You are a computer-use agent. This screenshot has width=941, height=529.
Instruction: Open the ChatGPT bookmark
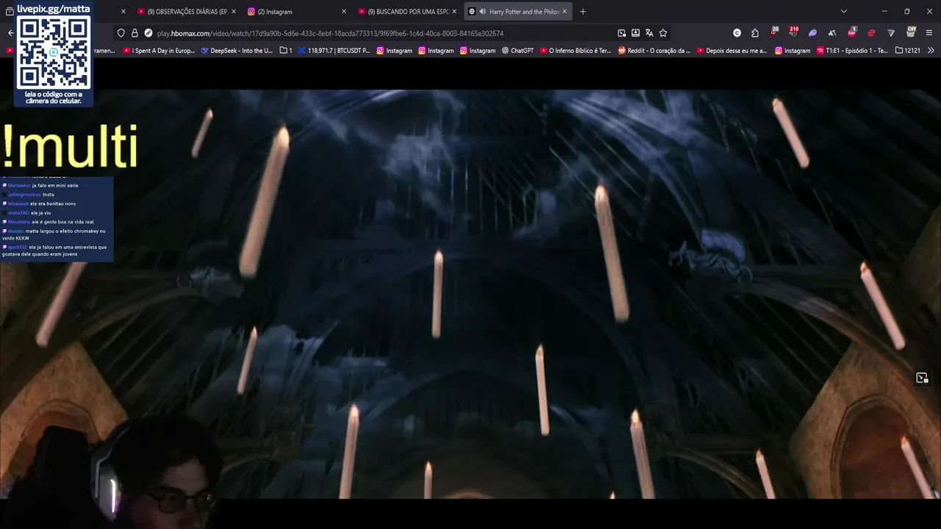[x=517, y=51]
